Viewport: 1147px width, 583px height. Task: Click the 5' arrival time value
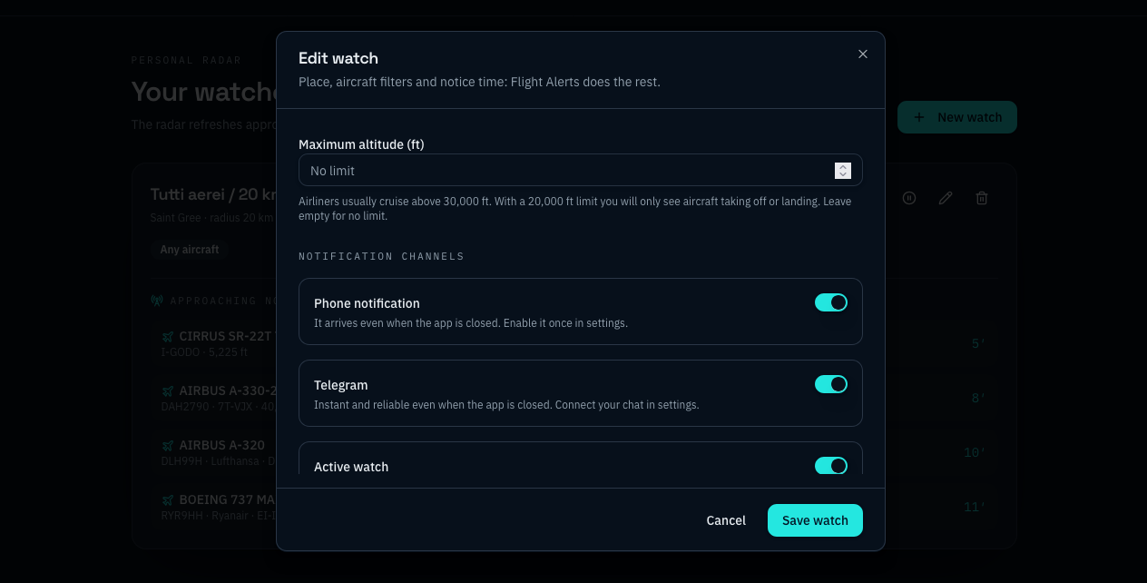(x=978, y=343)
